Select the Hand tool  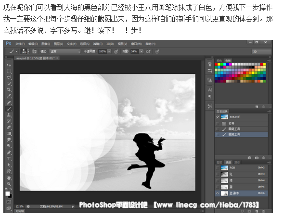pyautogui.click(x=9, y=178)
